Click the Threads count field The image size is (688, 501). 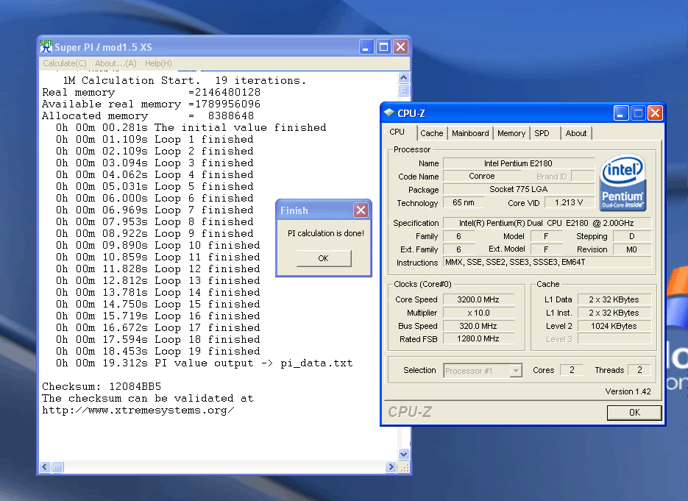(x=639, y=370)
